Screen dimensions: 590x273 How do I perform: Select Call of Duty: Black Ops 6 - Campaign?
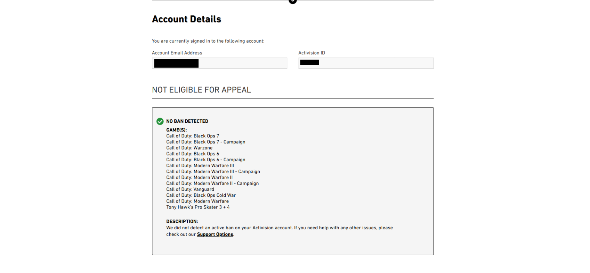[x=206, y=160]
